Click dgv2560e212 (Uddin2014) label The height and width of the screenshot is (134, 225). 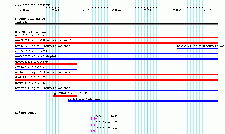click(85, 99)
